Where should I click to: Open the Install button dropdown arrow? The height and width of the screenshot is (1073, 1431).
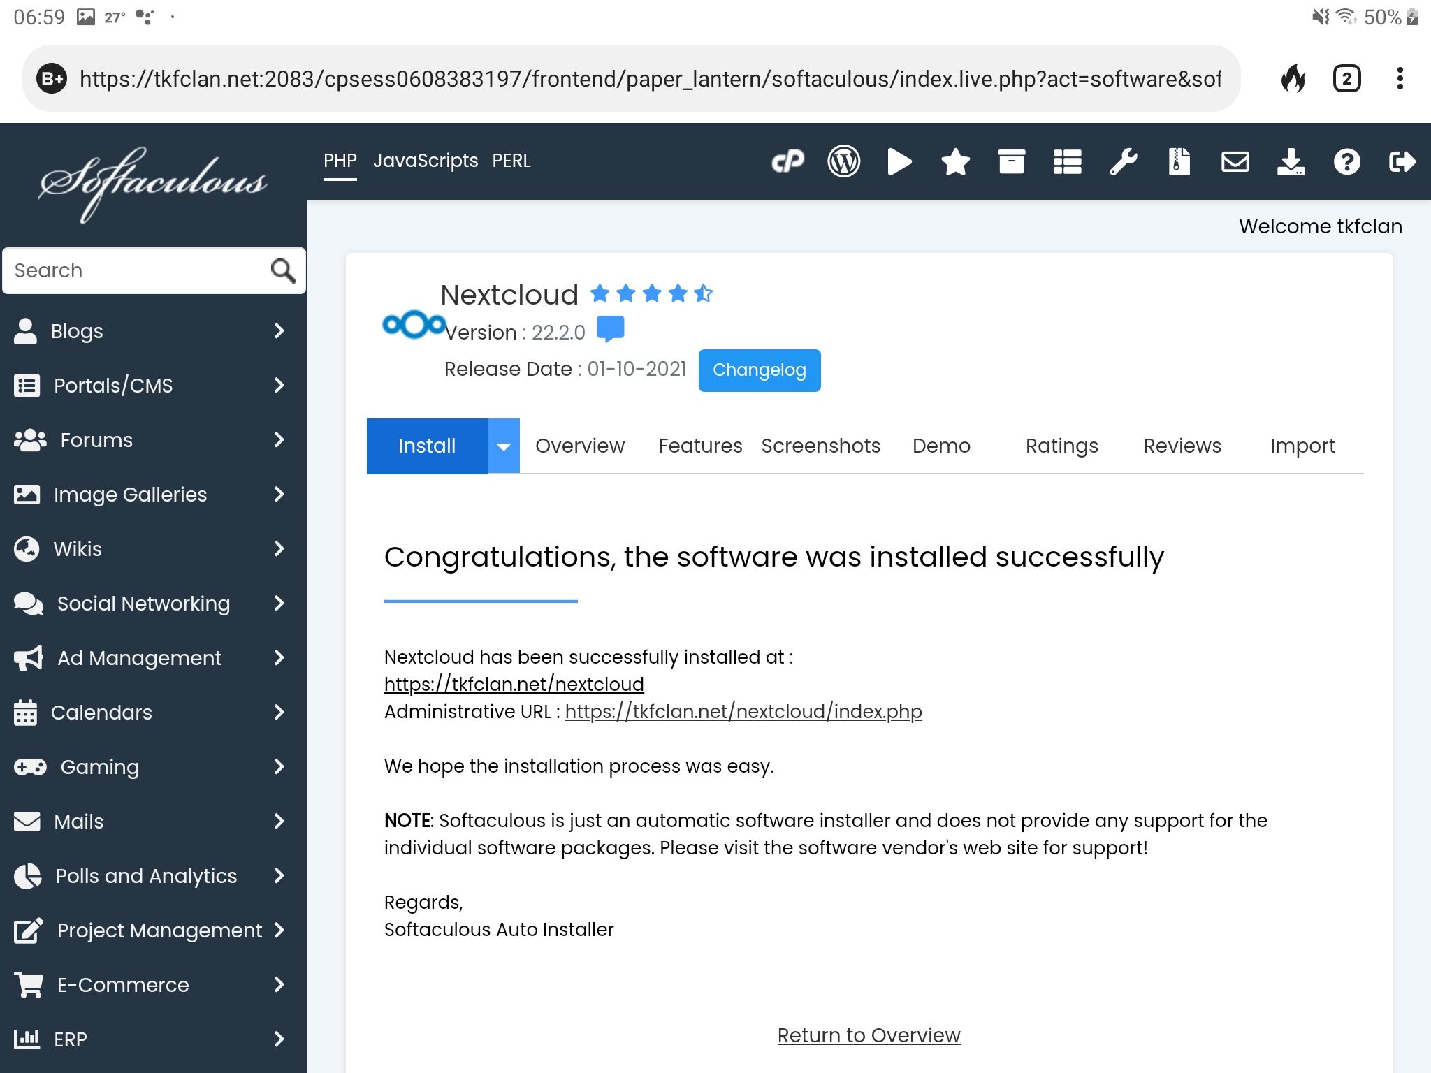[x=504, y=446]
